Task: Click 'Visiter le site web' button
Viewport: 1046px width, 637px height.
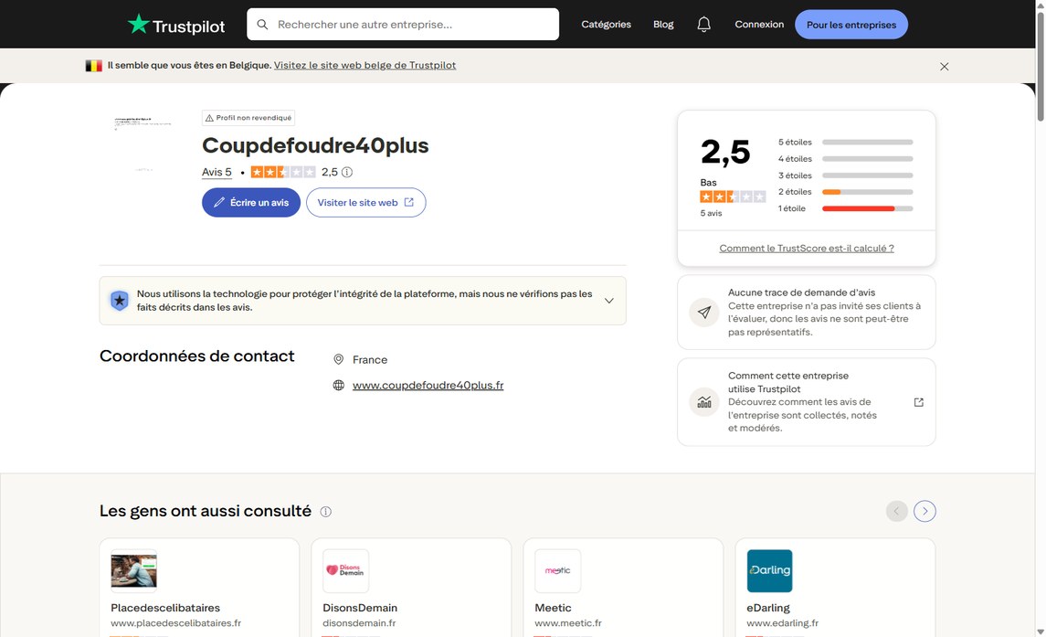Action: click(365, 202)
